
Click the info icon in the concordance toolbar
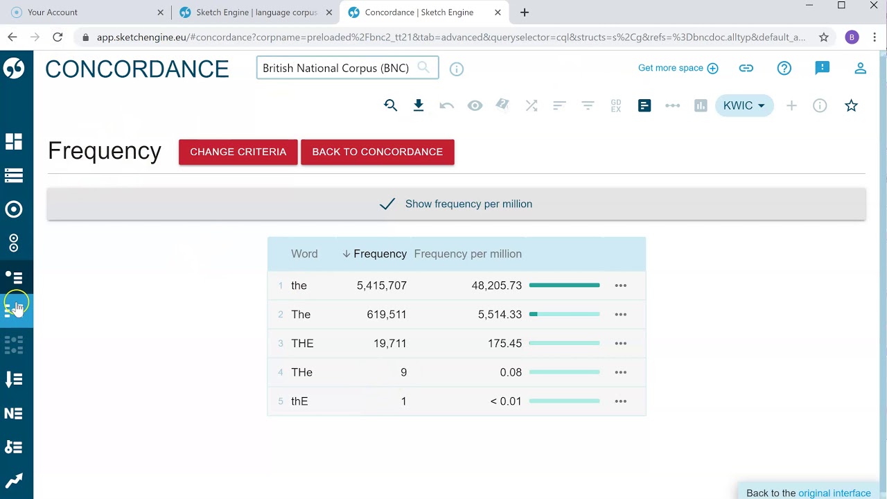click(820, 105)
